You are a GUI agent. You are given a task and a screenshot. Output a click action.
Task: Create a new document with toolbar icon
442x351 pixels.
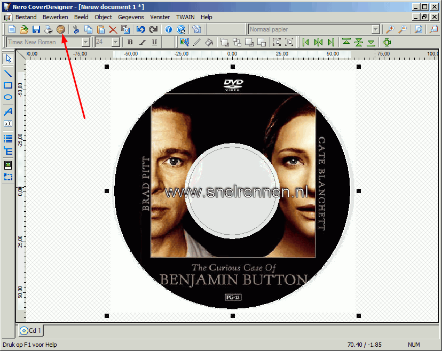coord(12,29)
